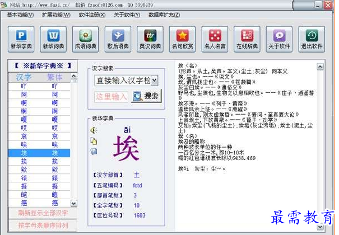This screenshot has height=235, width=339.
Task: Open the 英汉词典 toolbar button
Action: 150,39
